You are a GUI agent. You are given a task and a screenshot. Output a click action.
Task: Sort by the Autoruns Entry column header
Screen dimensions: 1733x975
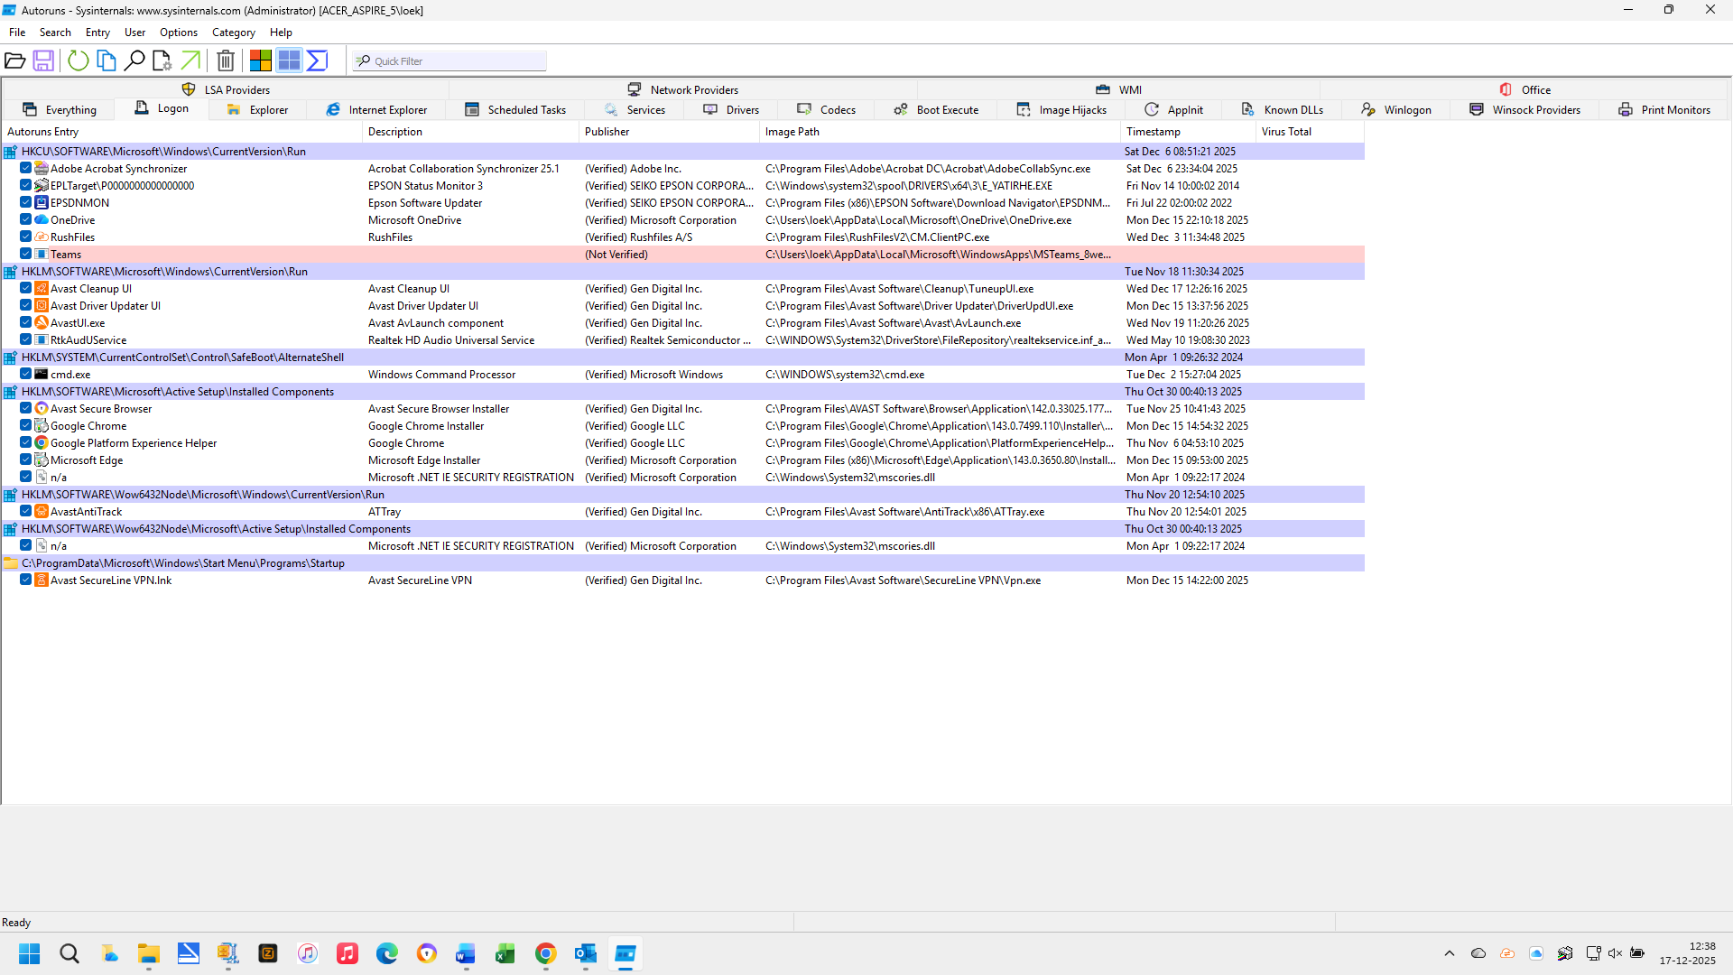point(181,132)
